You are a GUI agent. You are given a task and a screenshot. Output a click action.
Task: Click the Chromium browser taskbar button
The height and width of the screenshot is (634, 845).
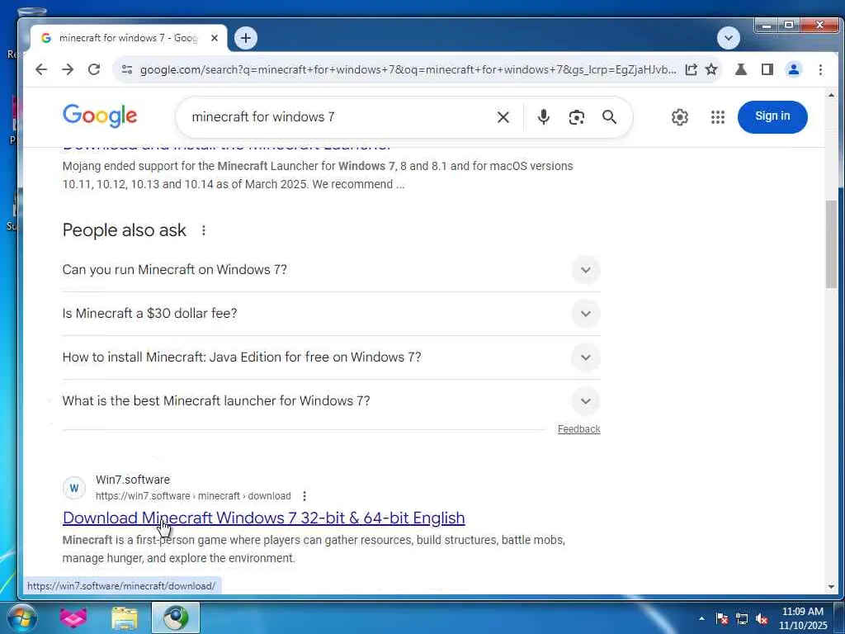pyautogui.click(x=176, y=617)
